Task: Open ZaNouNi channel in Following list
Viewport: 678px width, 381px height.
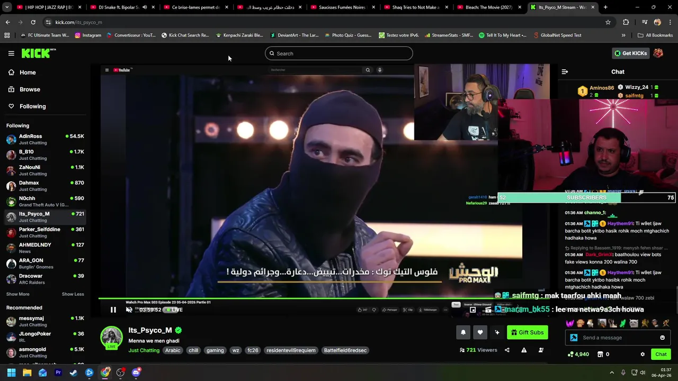Action: tap(45, 170)
